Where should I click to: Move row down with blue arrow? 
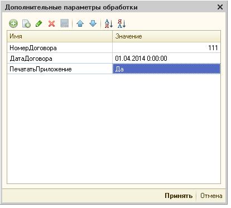click(93, 23)
